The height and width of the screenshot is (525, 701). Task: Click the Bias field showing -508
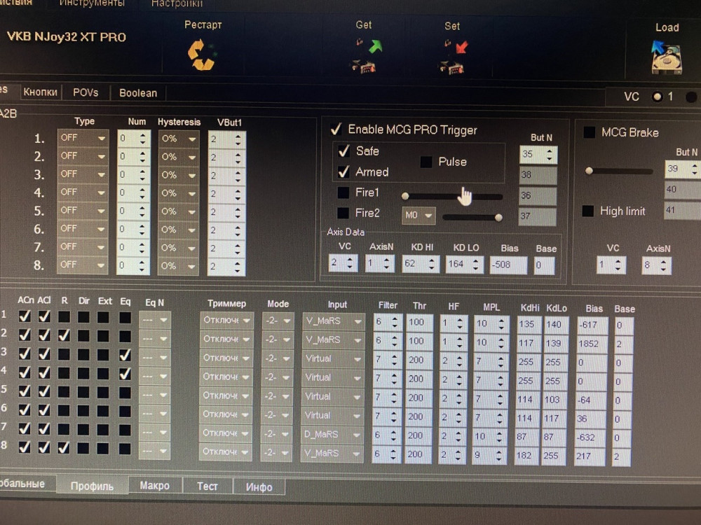tap(508, 265)
